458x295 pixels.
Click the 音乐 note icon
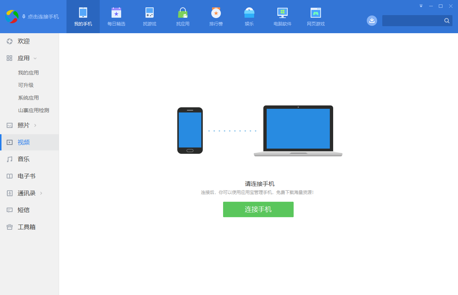tap(10, 159)
